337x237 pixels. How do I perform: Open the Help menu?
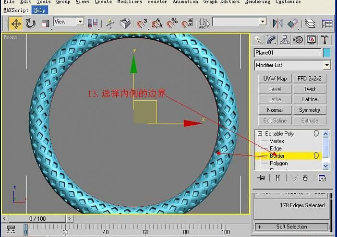(39, 10)
